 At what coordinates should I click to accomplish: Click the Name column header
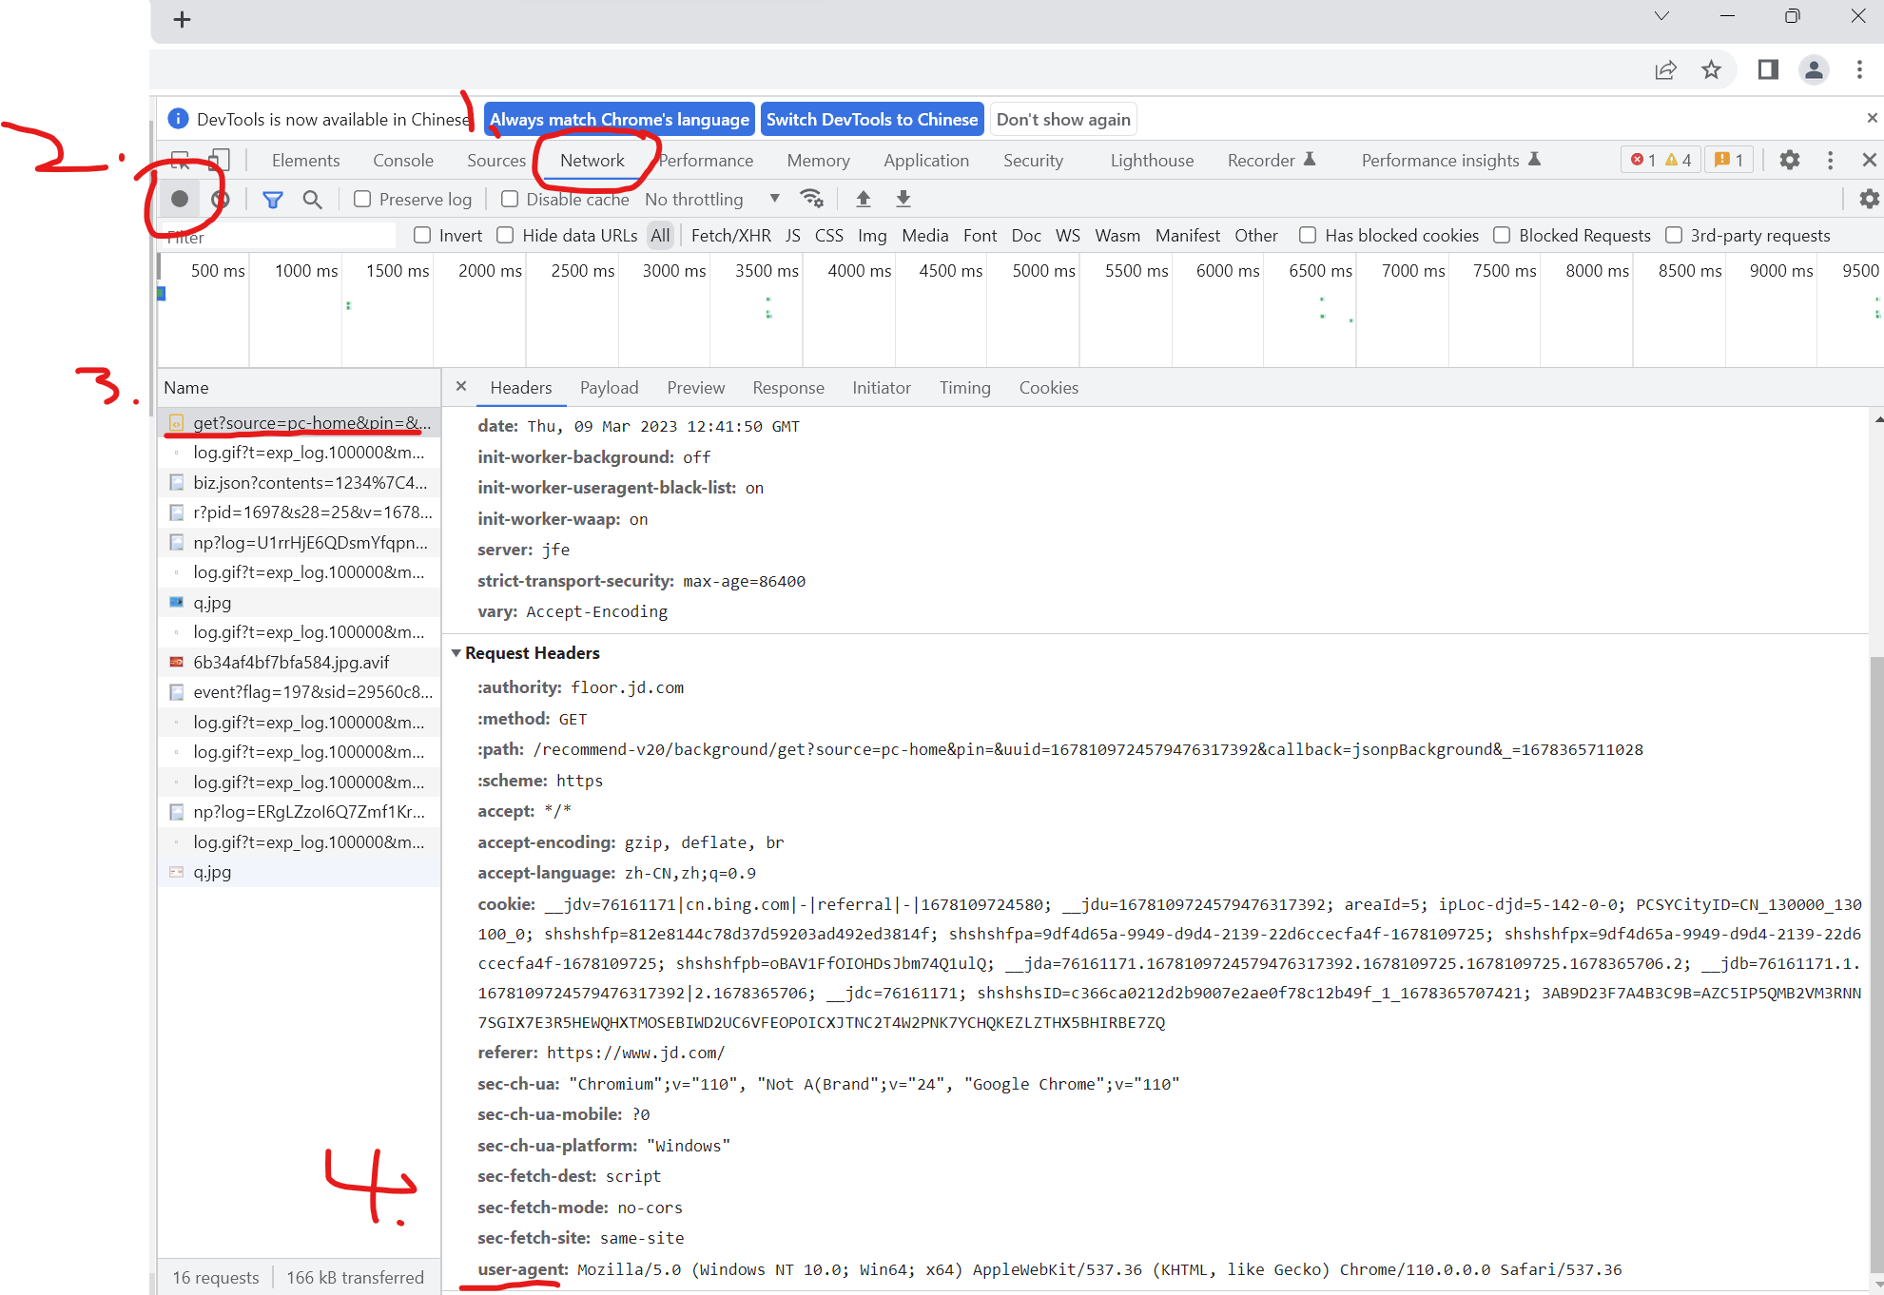click(300, 387)
